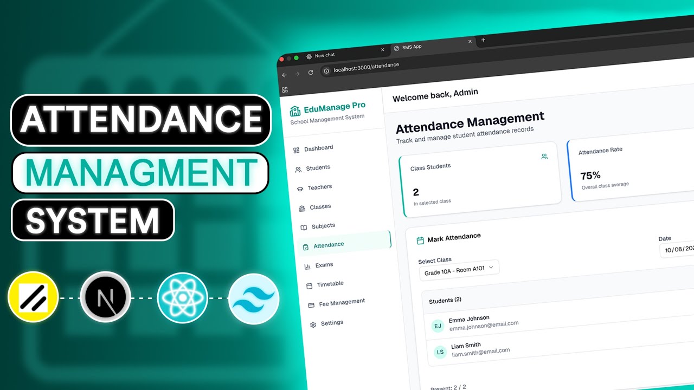This screenshot has height=390, width=694.
Task: Click the Attendance clipboard icon
Action: pyautogui.click(x=306, y=247)
